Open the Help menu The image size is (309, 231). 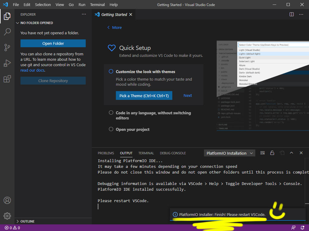[x=113, y=5]
